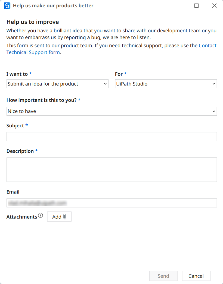Screen dimensions: 223x284
Task: Click inside the Description text area
Action: coord(112,170)
